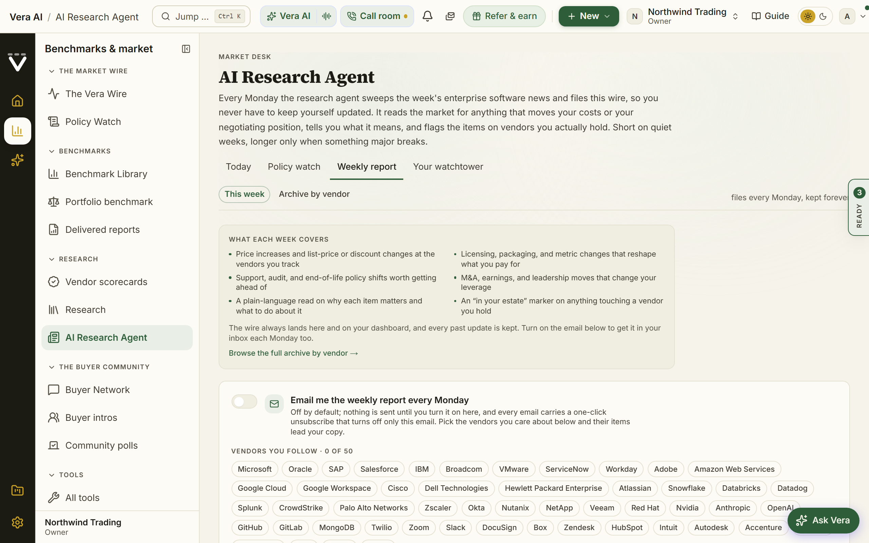Screen dimensions: 869x543
Task: Switch to the Today tab
Action: 238,167
